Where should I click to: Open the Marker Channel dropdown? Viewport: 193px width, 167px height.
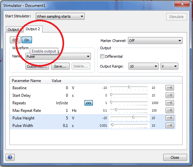coord(155,41)
